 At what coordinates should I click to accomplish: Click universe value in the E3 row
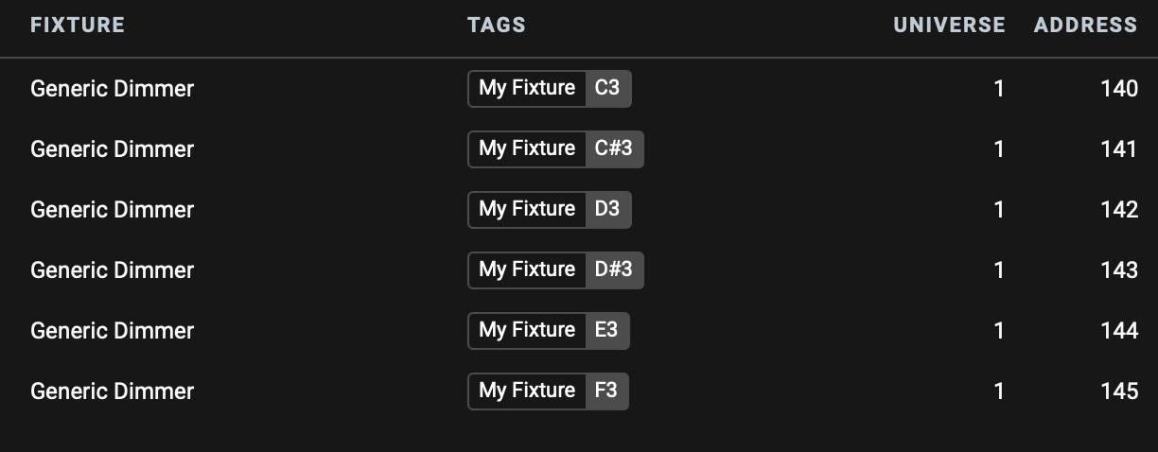click(998, 331)
